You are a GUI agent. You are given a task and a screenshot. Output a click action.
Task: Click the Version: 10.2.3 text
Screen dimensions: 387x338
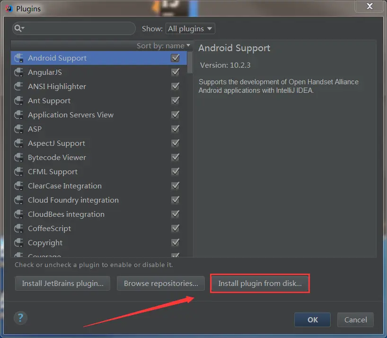[225, 65]
